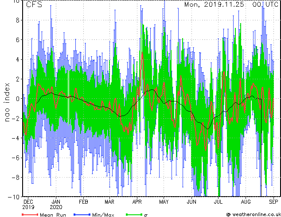Click the y-axis value 0
Image resolution: width=281 pixels, height=217 pixels.
[18, 99]
